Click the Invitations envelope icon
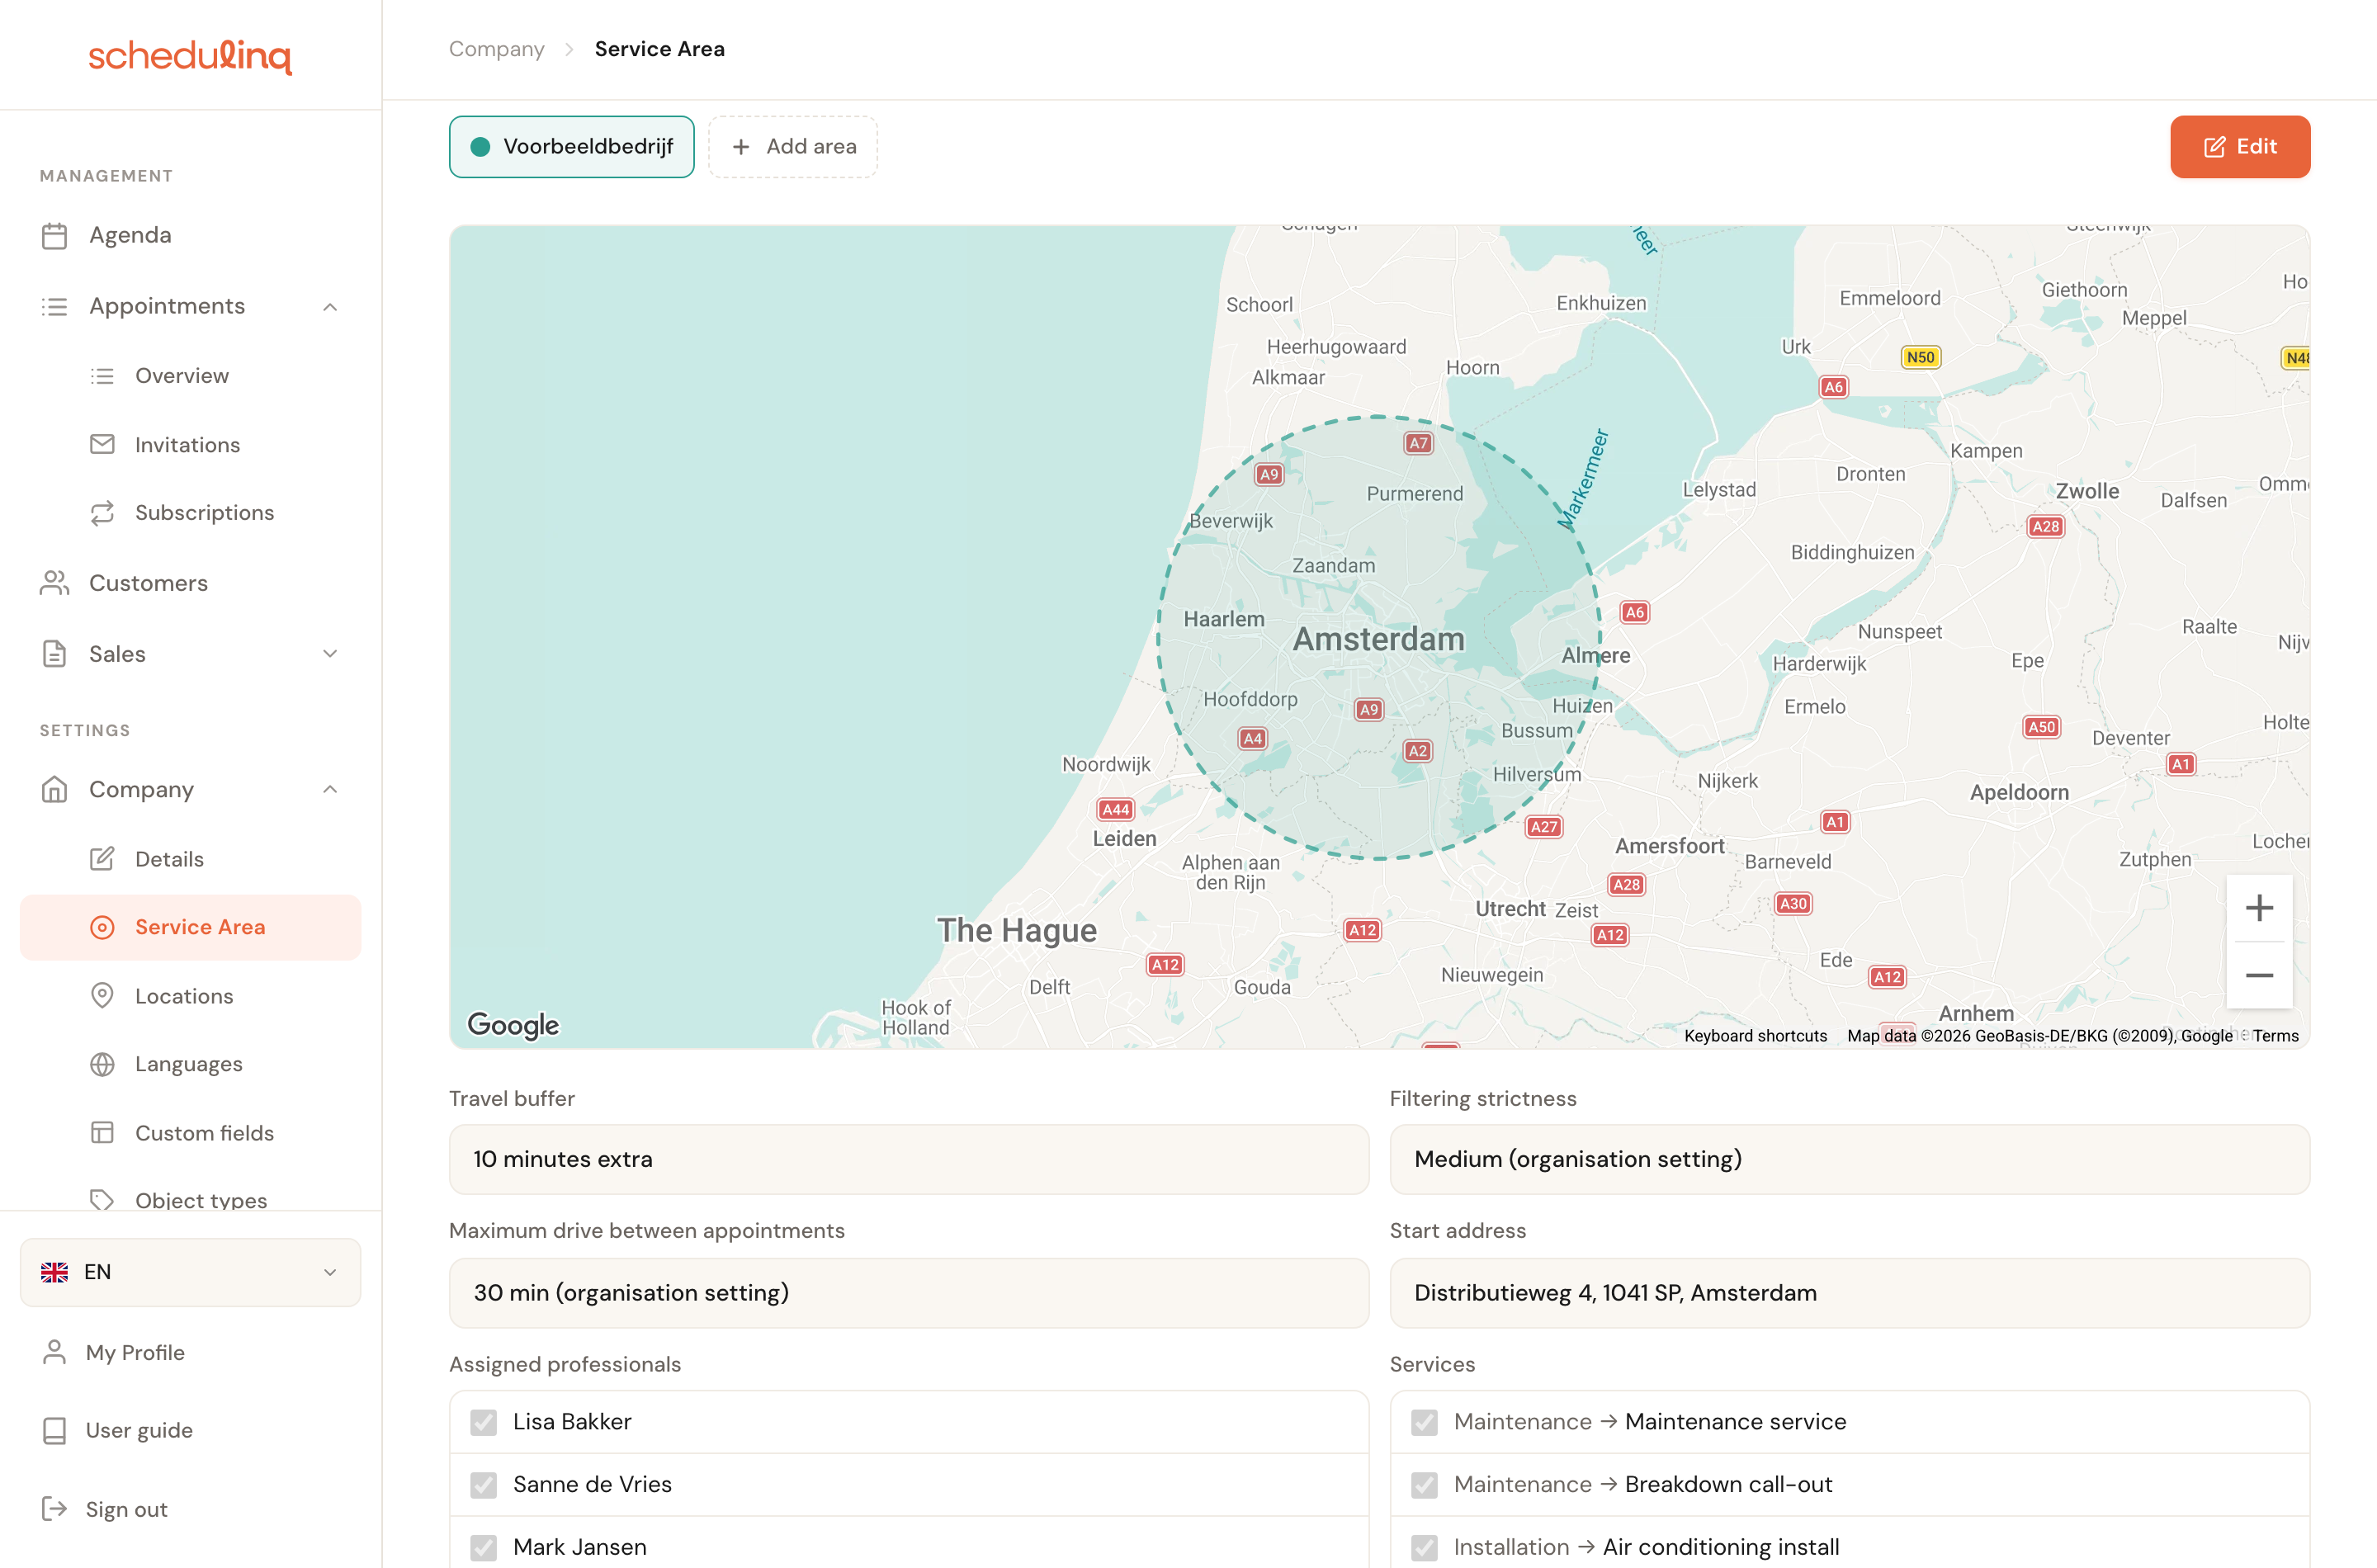Viewport: 2377px width, 1568px height. 102,444
